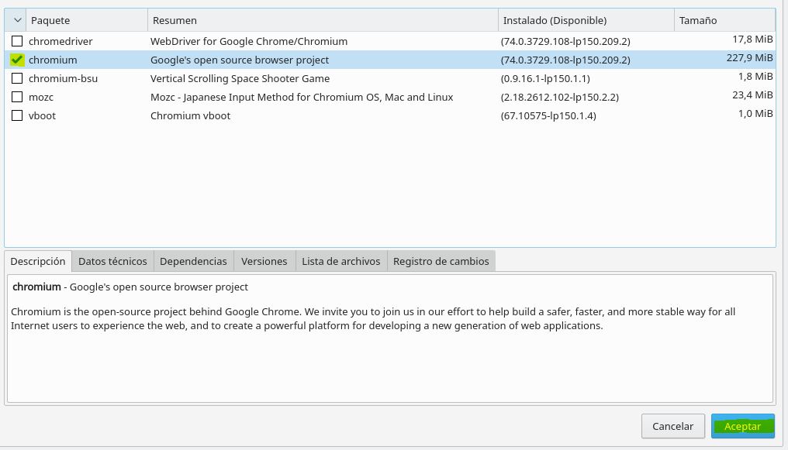Click the Cancelar button
The width and height of the screenshot is (788, 450).
[673, 426]
